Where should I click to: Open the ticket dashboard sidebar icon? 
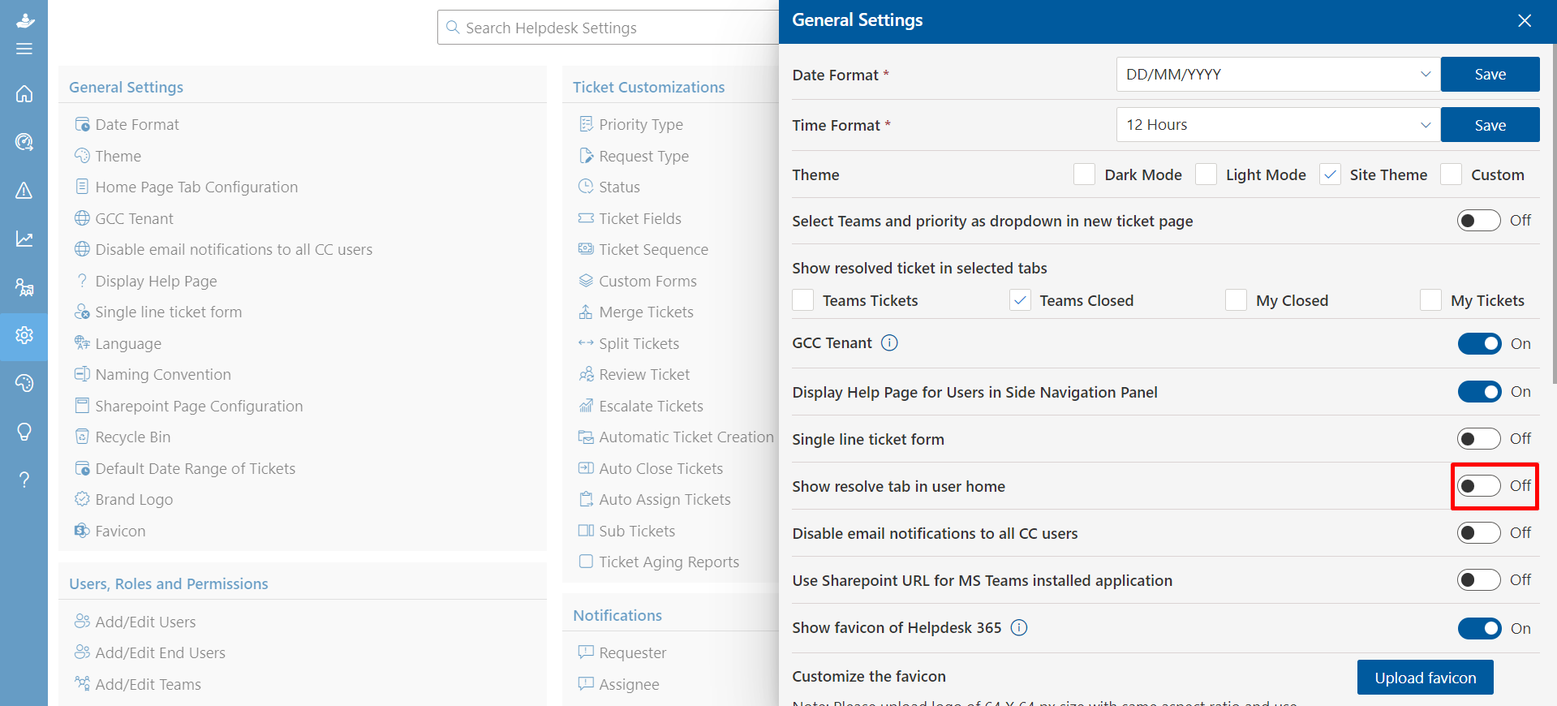tap(24, 142)
